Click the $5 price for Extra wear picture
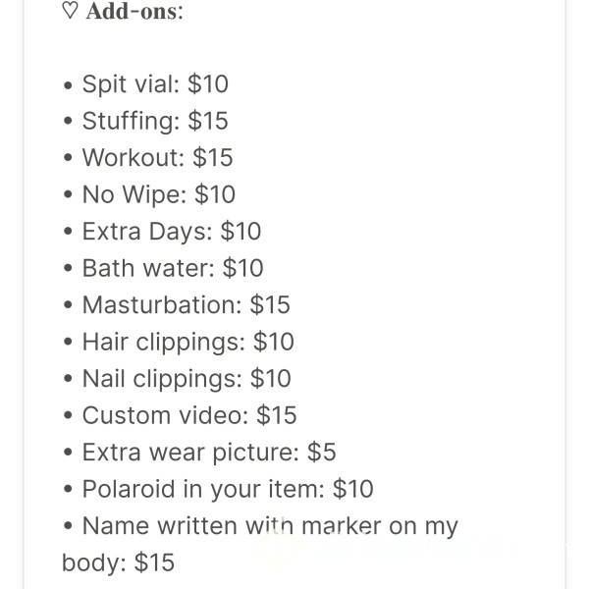The image size is (589, 589). click(x=322, y=452)
